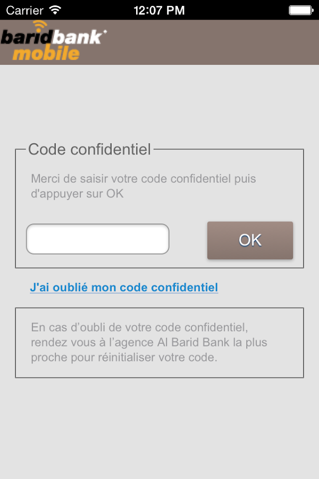Tap the empty gray area below the info box
This screenshot has width=319, height=479.
pyautogui.click(x=159, y=426)
